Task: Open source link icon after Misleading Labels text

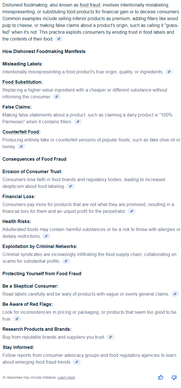Action: [169, 72]
